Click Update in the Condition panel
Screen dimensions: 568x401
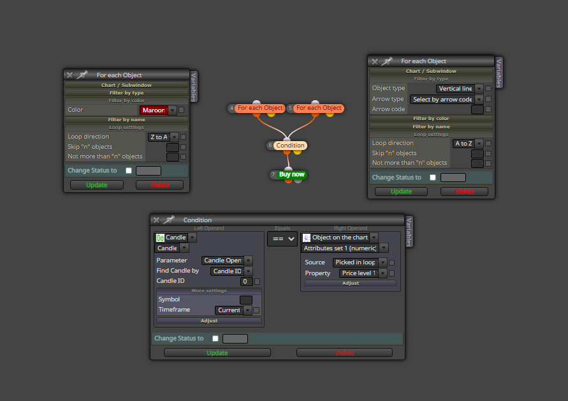coord(217,352)
